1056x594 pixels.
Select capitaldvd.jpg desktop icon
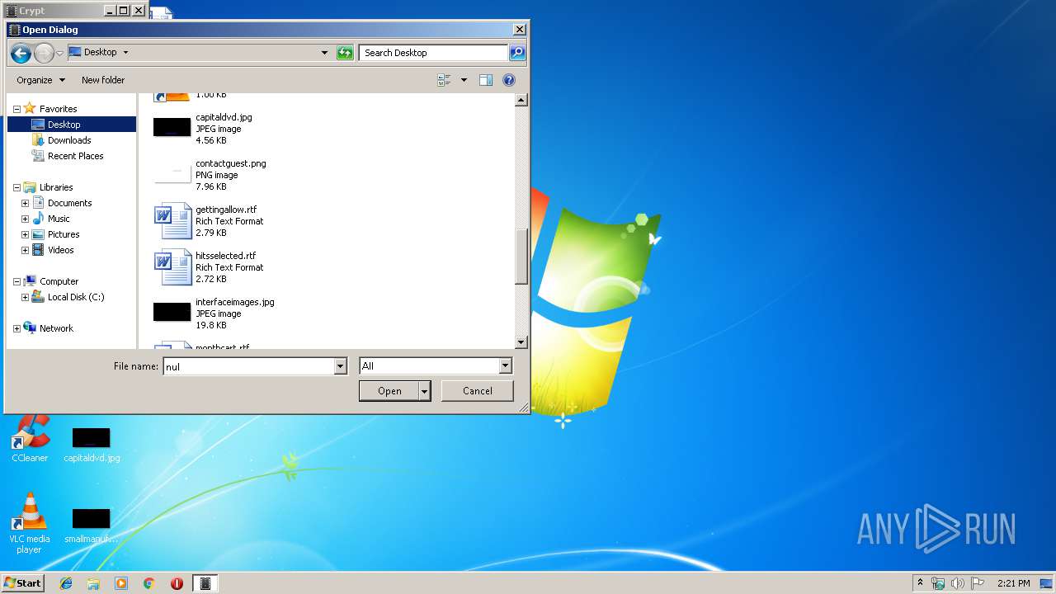click(x=92, y=444)
